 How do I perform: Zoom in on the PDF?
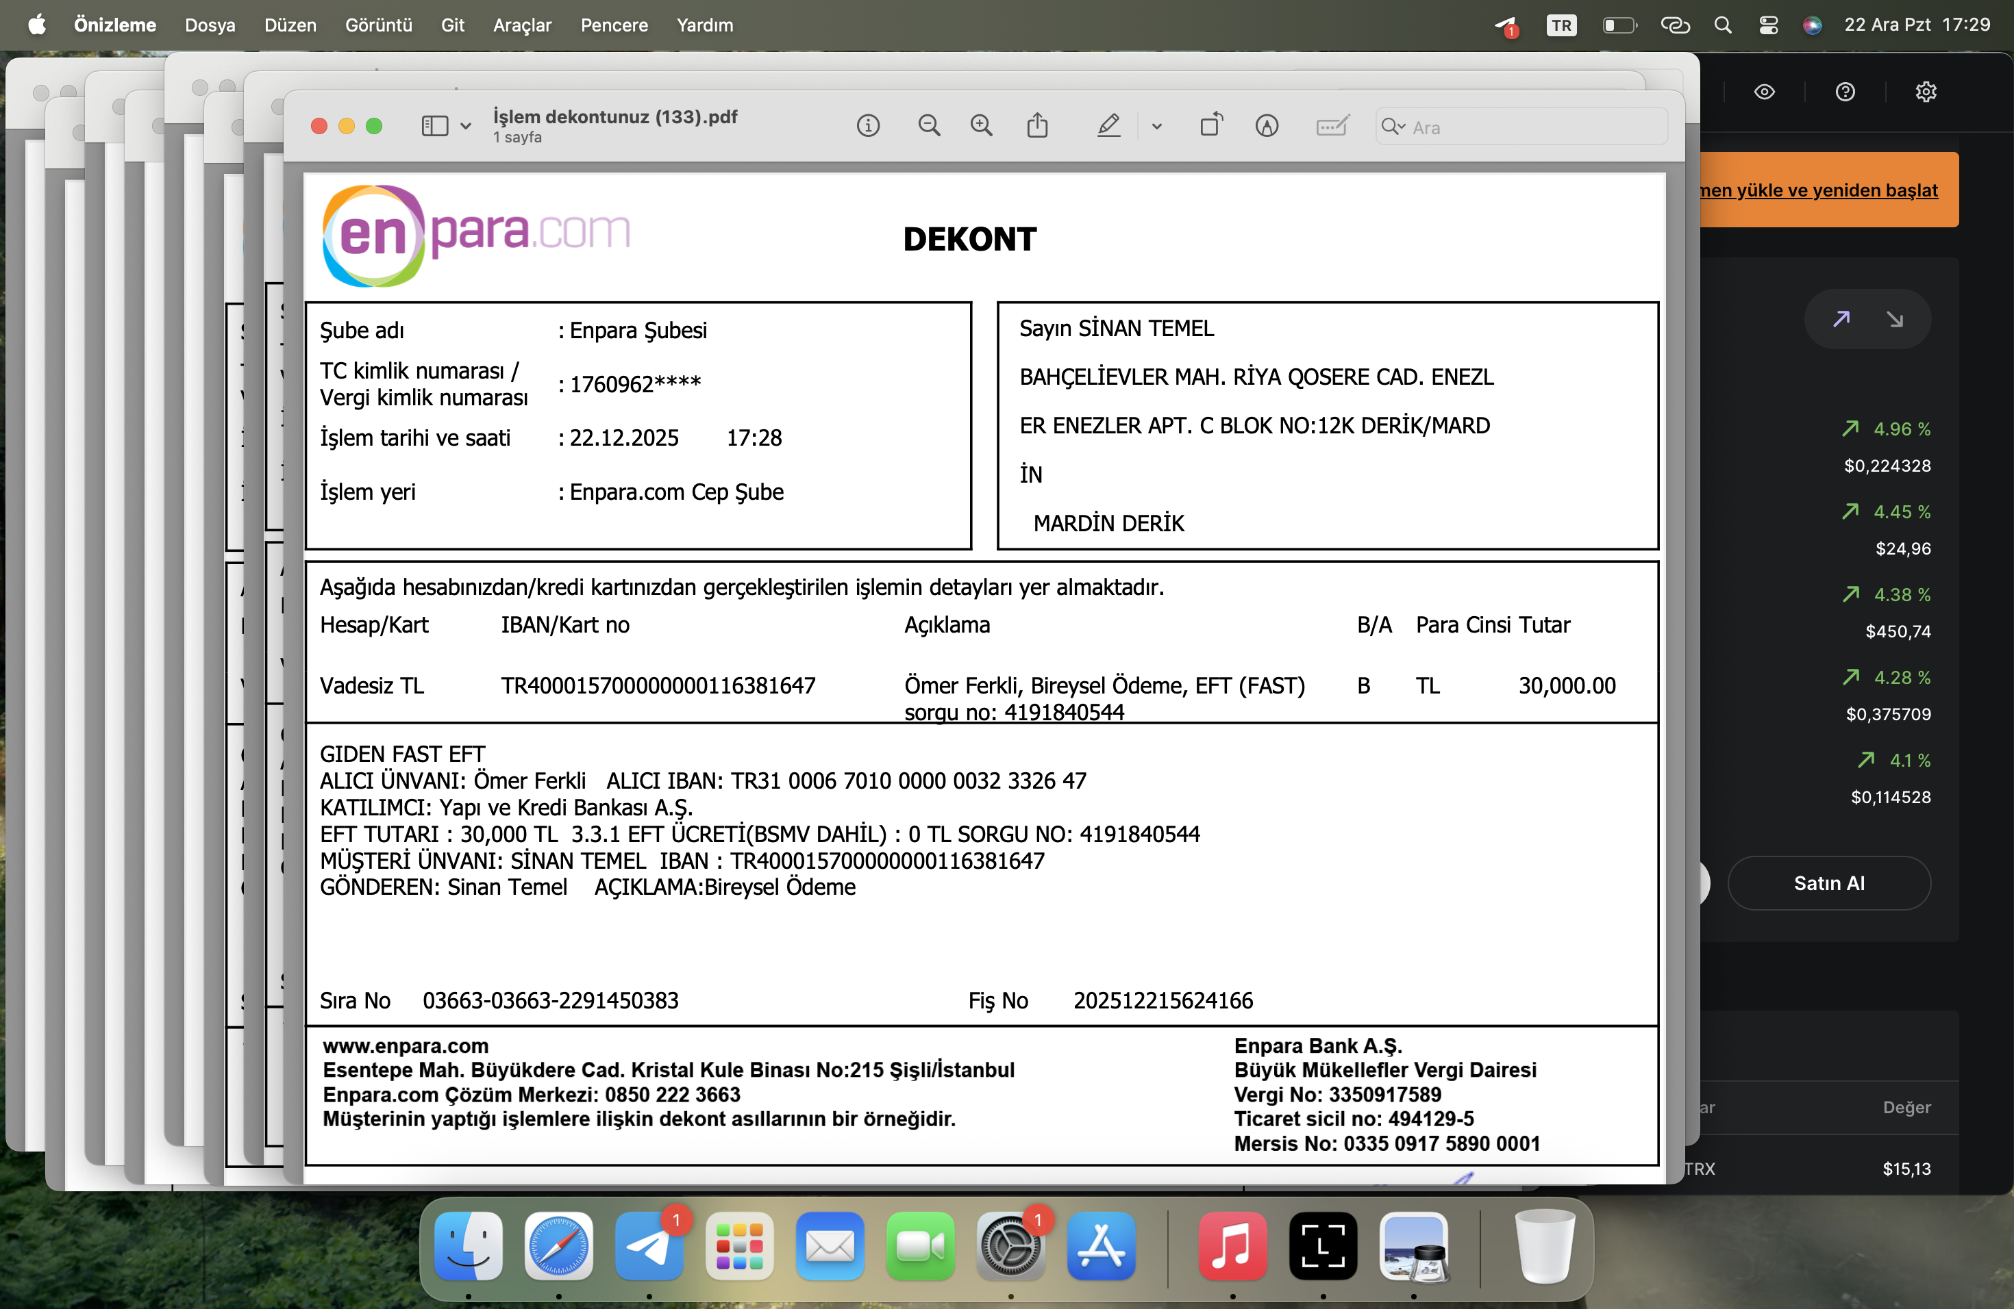pyautogui.click(x=982, y=127)
